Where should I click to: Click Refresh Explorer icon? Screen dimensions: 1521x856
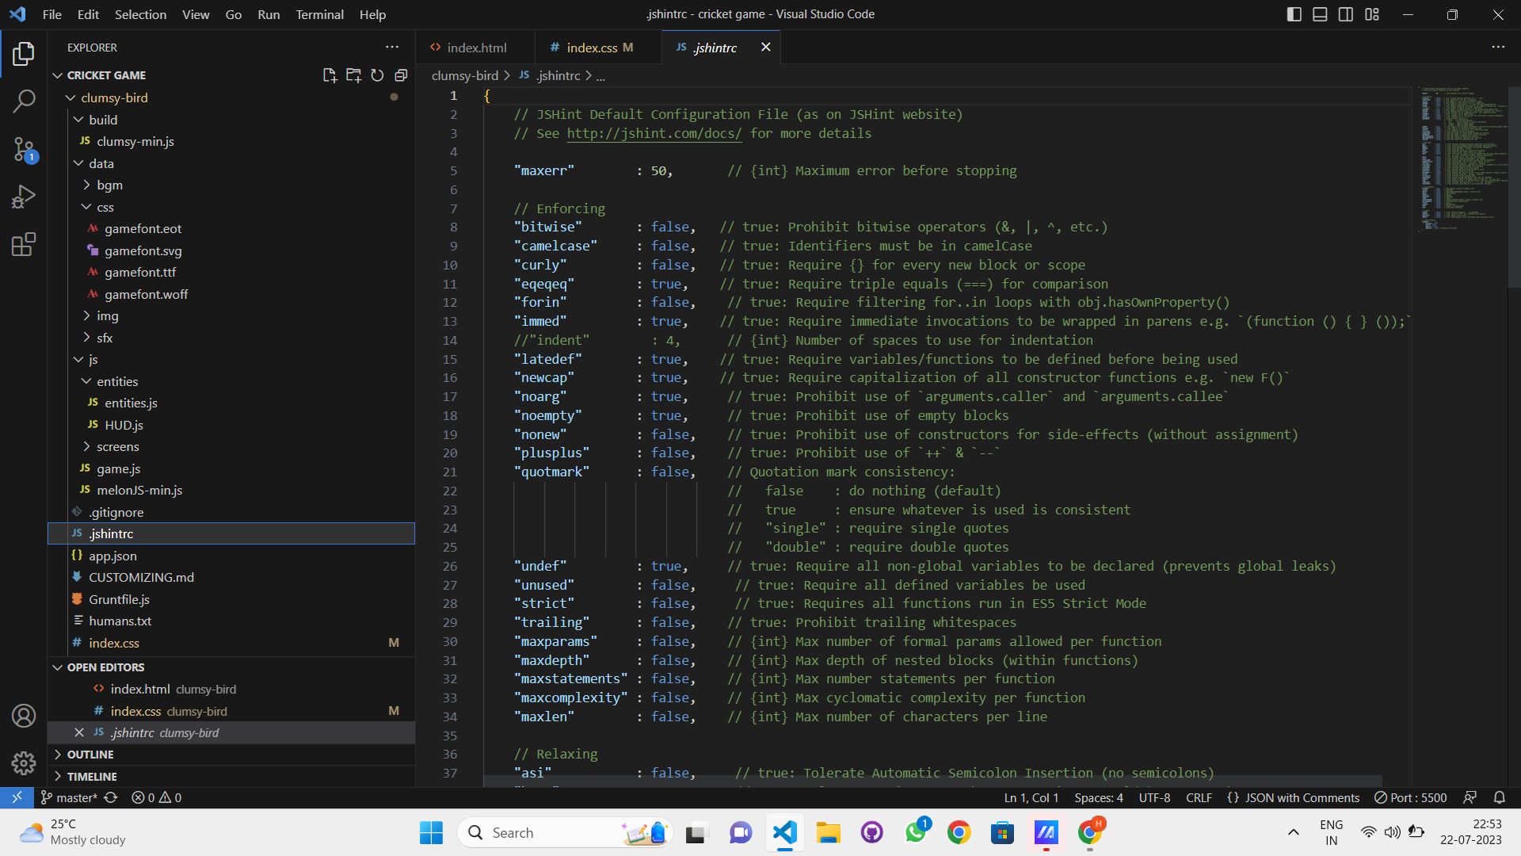(x=377, y=75)
